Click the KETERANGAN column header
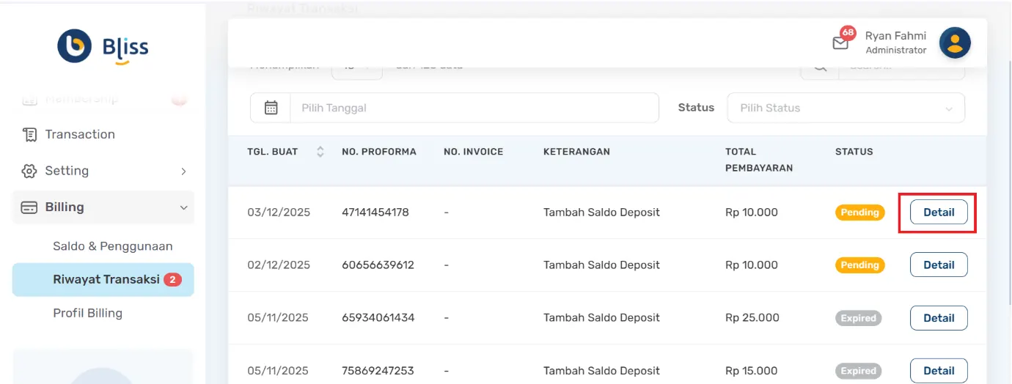The width and height of the screenshot is (1012, 384). (x=576, y=152)
